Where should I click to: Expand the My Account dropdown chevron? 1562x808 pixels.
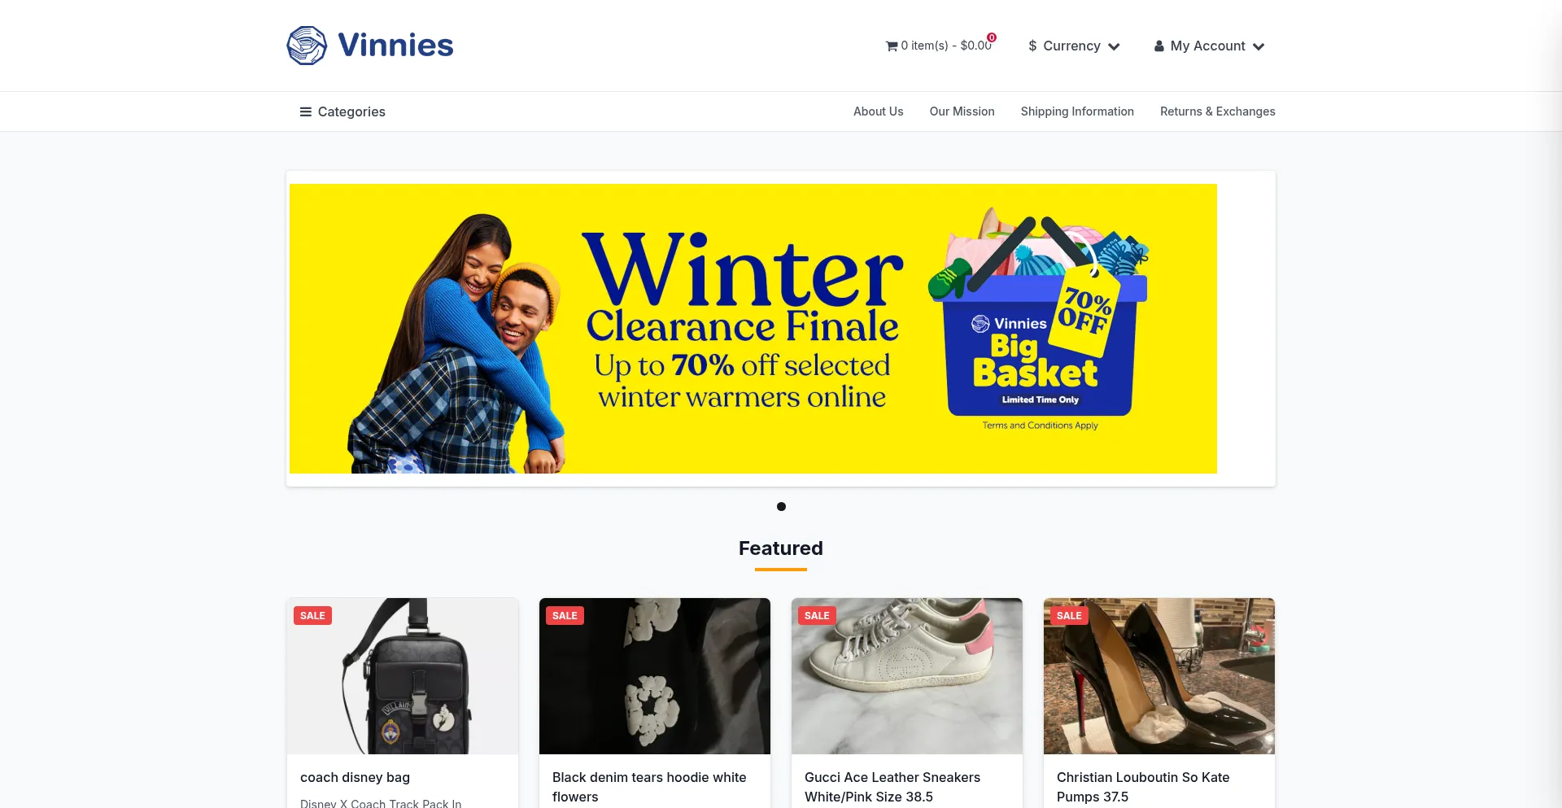tap(1259, 46)
